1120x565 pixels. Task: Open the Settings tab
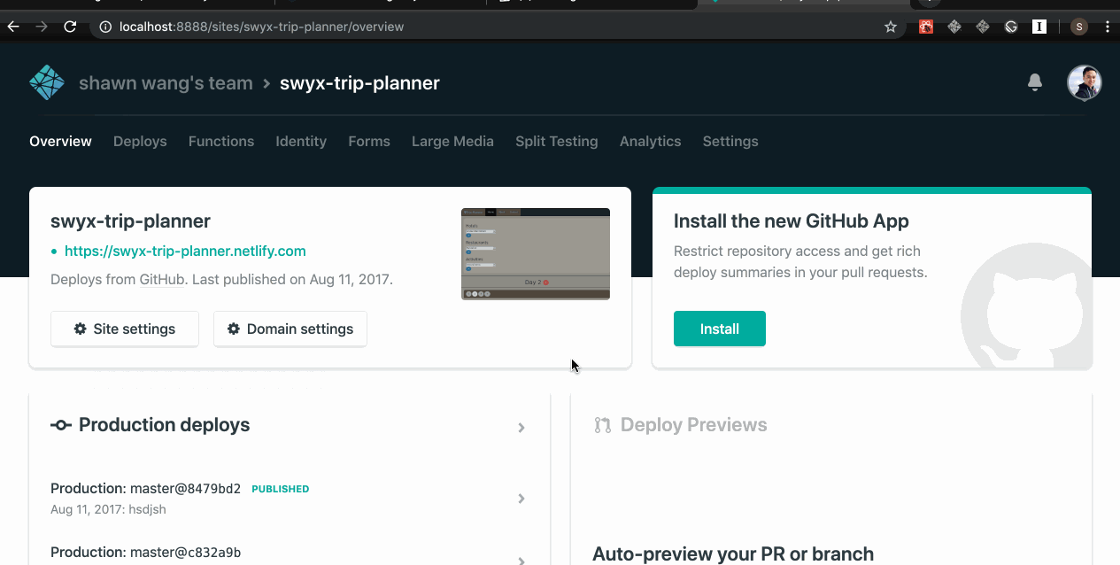pos(730,141)
